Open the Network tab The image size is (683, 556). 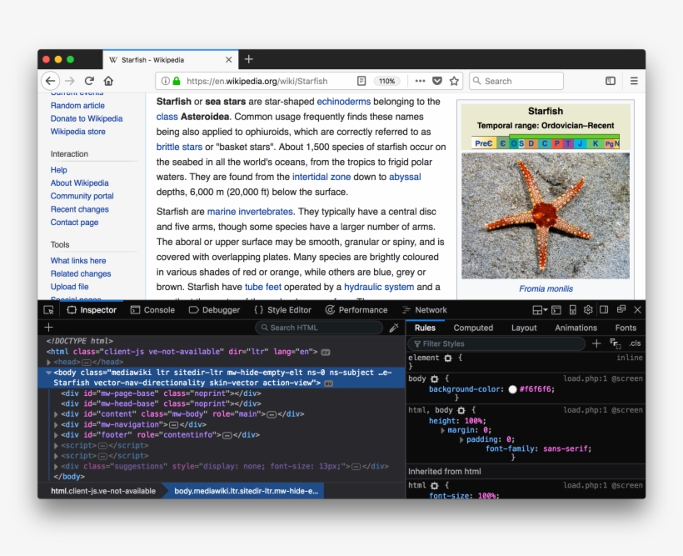(x=425, y=310)
